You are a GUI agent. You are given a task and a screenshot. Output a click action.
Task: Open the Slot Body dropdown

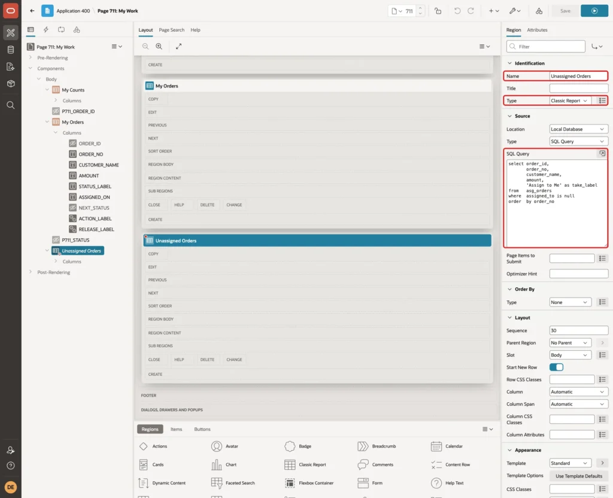(x=570, y=355)
